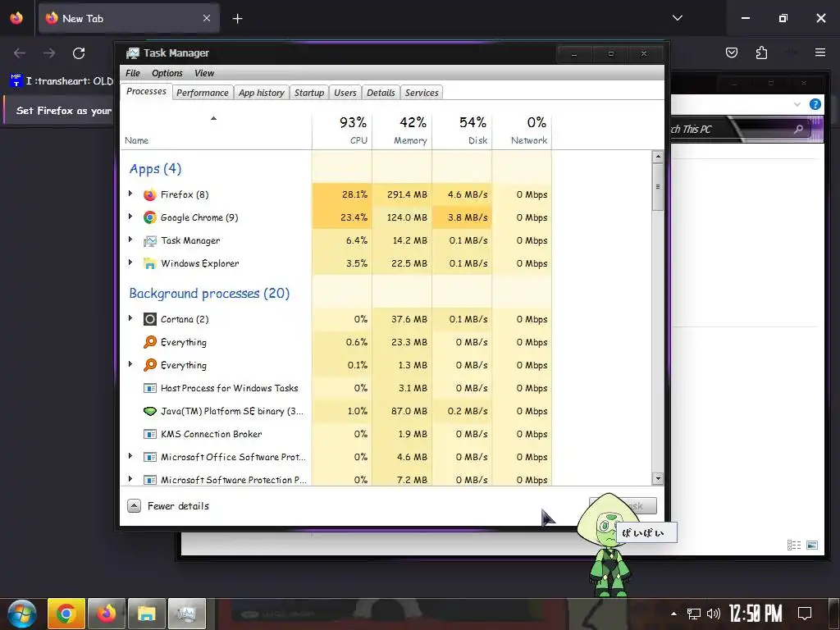Switch Explorer to details view icon
This screenshot has width=840, height=630.
(x=794, y=545)
